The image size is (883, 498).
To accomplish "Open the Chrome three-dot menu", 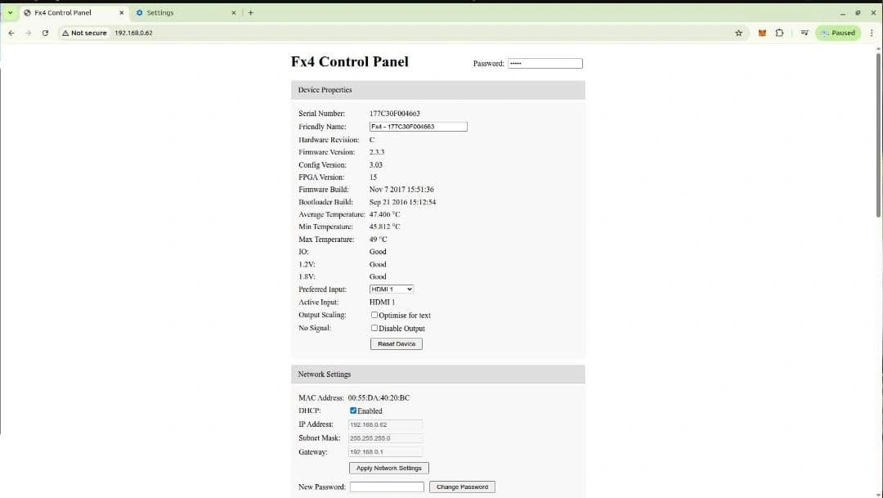I will tap(872, 33).
